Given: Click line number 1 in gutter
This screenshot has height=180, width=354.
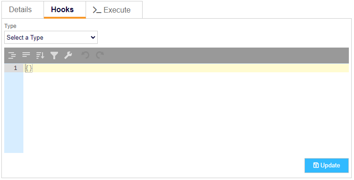Looking at the screenshot, I should click(15, 68).
